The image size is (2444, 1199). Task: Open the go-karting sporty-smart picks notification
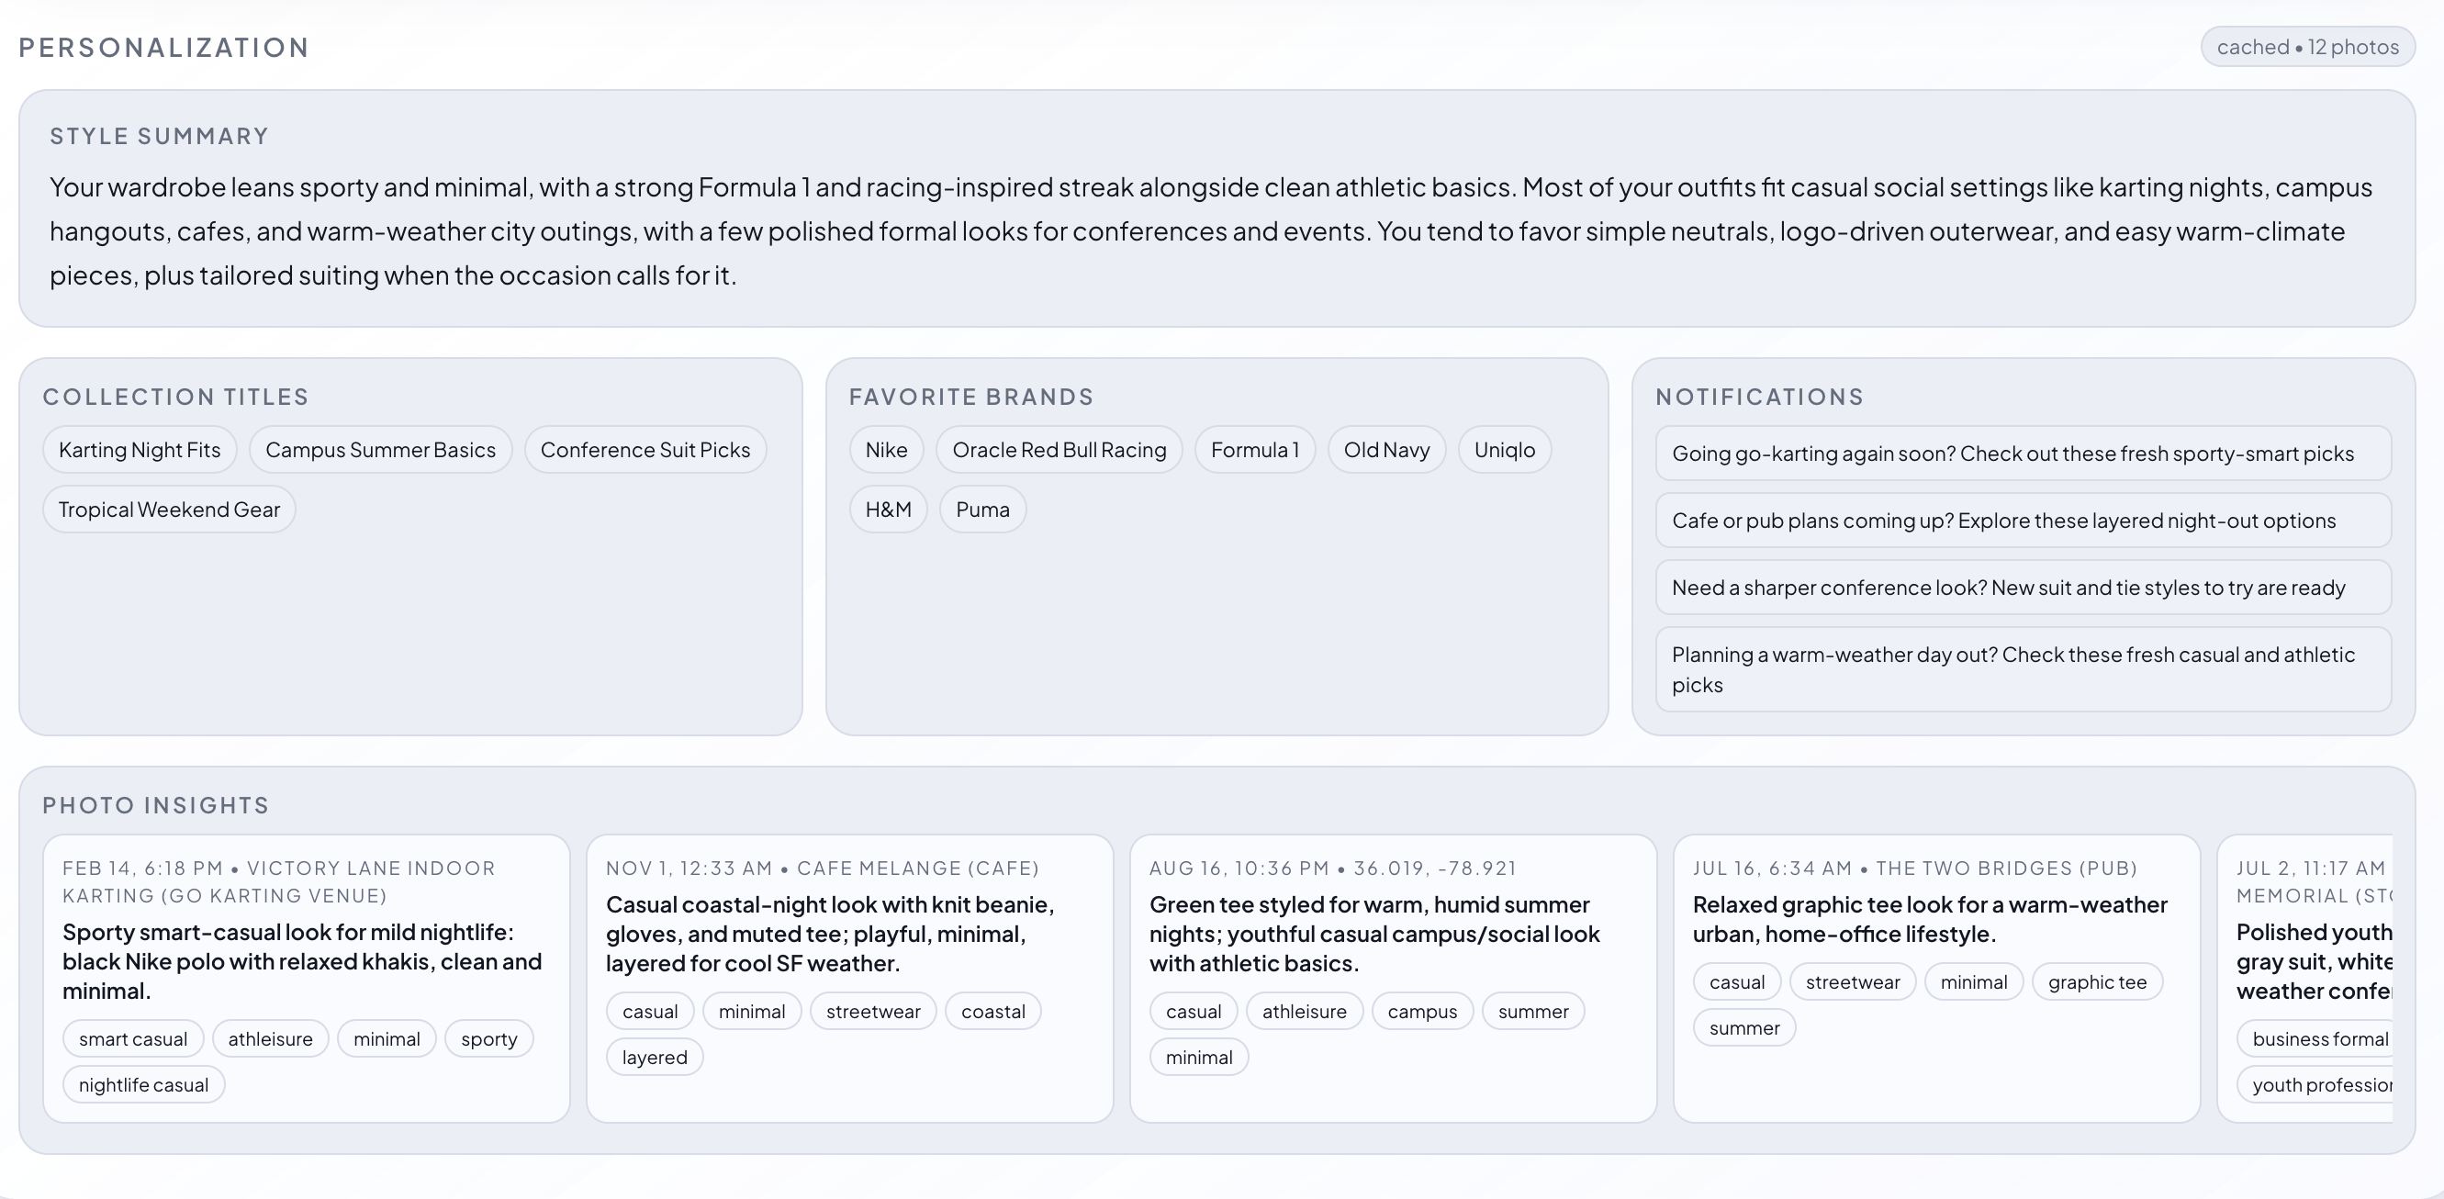click(2022, 454)
